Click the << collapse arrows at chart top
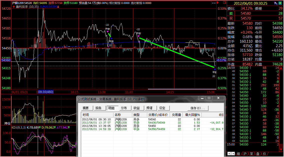 coord(214,3)
